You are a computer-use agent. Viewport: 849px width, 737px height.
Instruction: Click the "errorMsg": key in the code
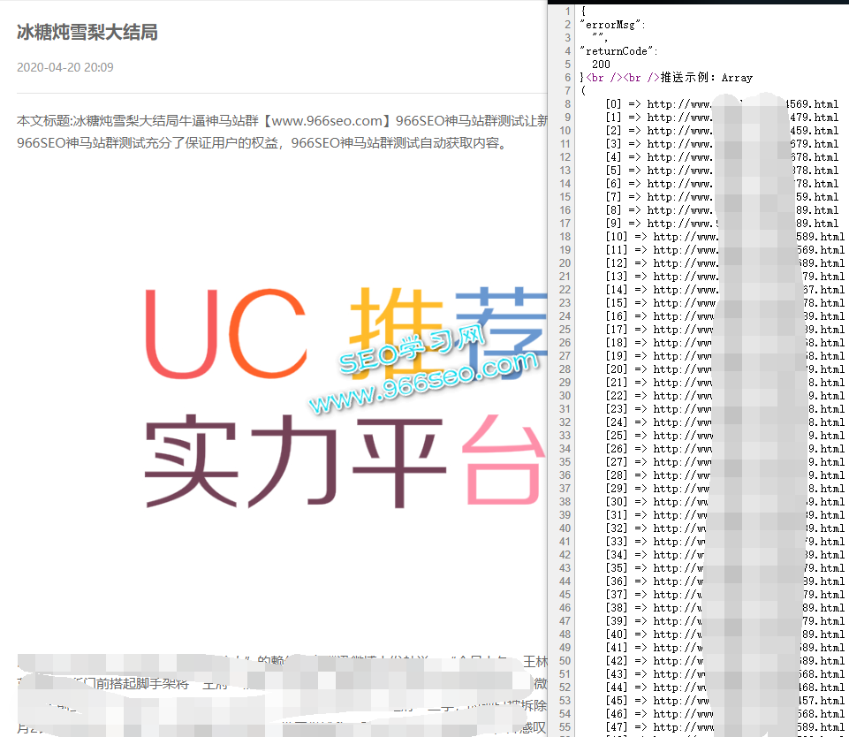pyautogui.click(x=612, y=25)
